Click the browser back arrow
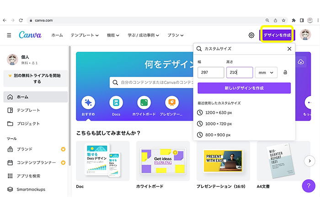Image resolution: width=320 pixels, height=213 pixels. click(x=5, y=21)
